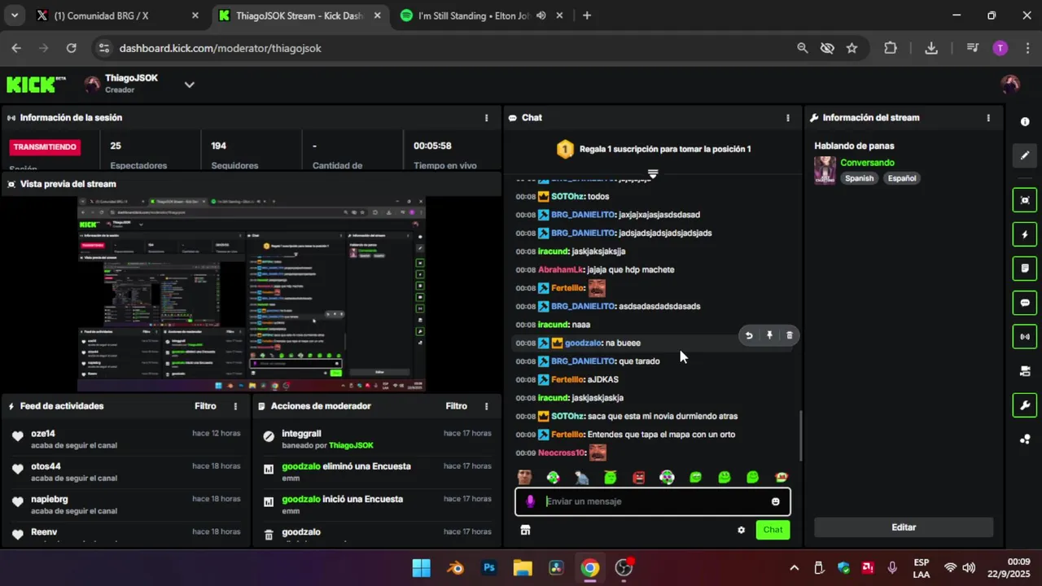This screenshot has height=586, width=1042.
Task: Open browser extensions puzzle icon
Action: (891, 49)
